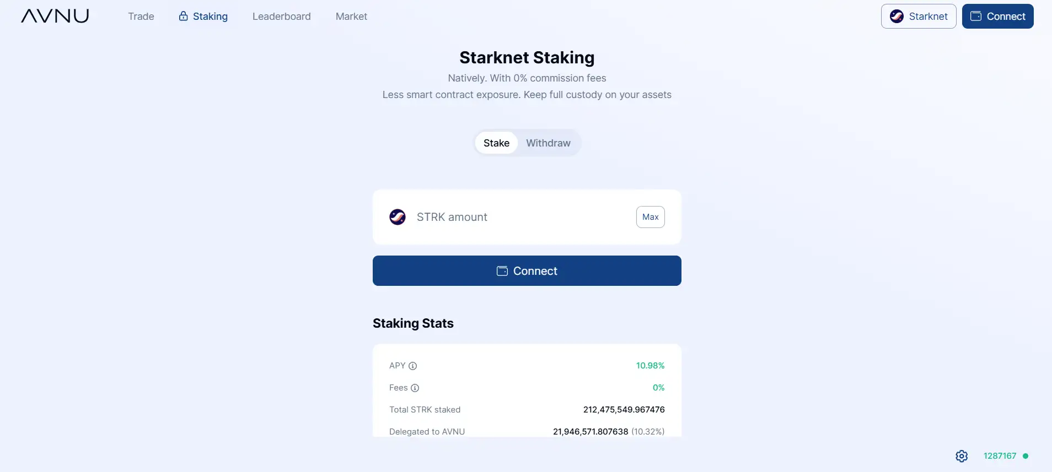Click the green network status dot
The image size is (1052, 472).
coord(1026,456)
